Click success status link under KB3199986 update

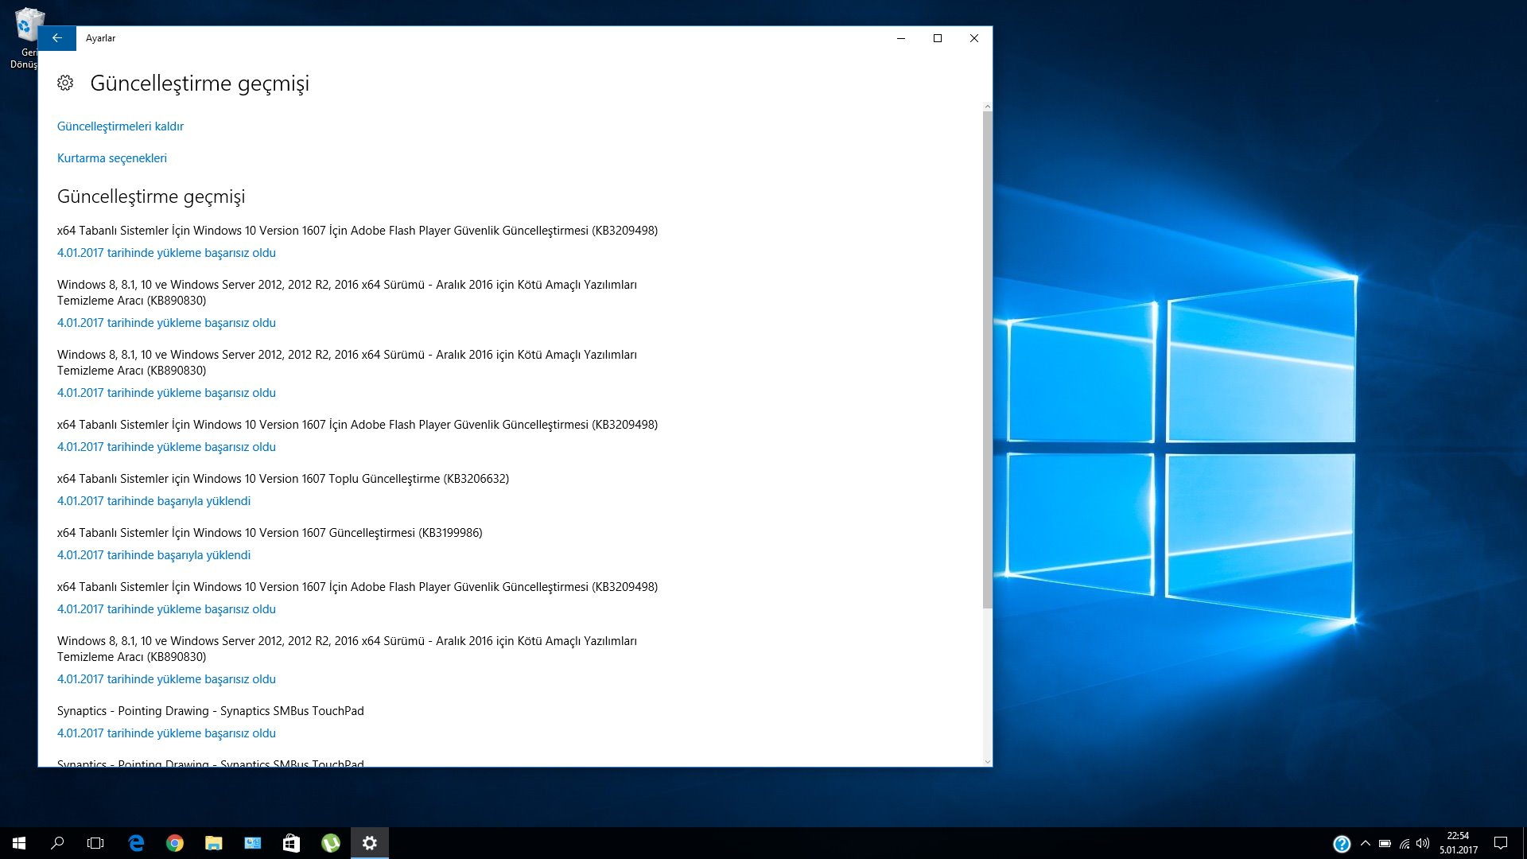tap(153, 555)
